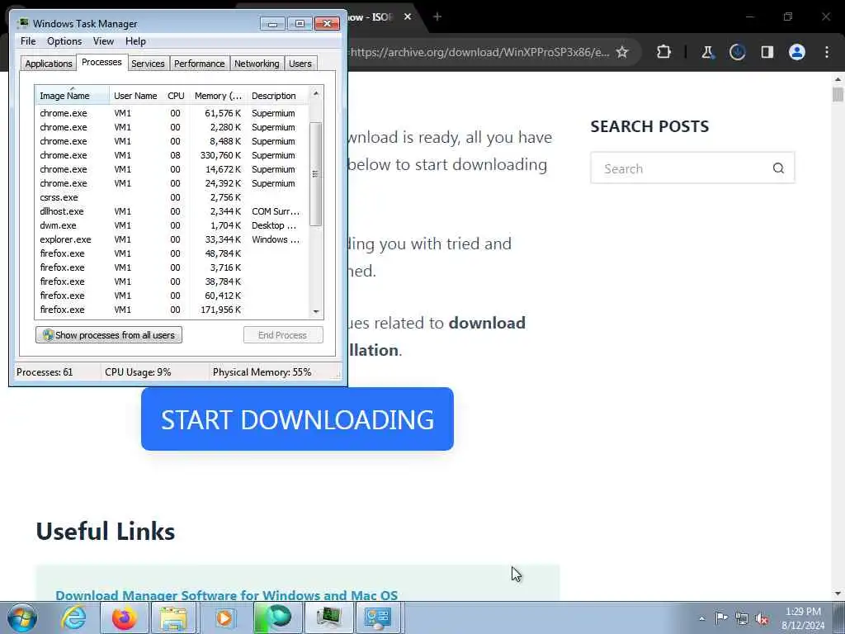The width and height of the screenshot is (845, 634).
Task: Switch to the Applications tab
Action: coord(49,64)
